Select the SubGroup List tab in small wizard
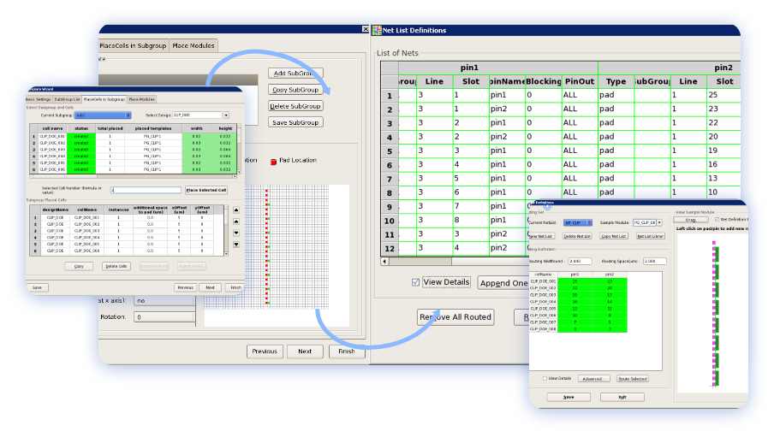This screenshot has width=774, height=437. [67, 99]
